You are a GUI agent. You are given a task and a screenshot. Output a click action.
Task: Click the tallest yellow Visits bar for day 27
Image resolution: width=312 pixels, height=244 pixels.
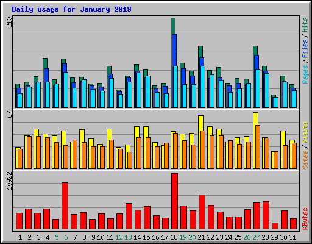[255, 119]
